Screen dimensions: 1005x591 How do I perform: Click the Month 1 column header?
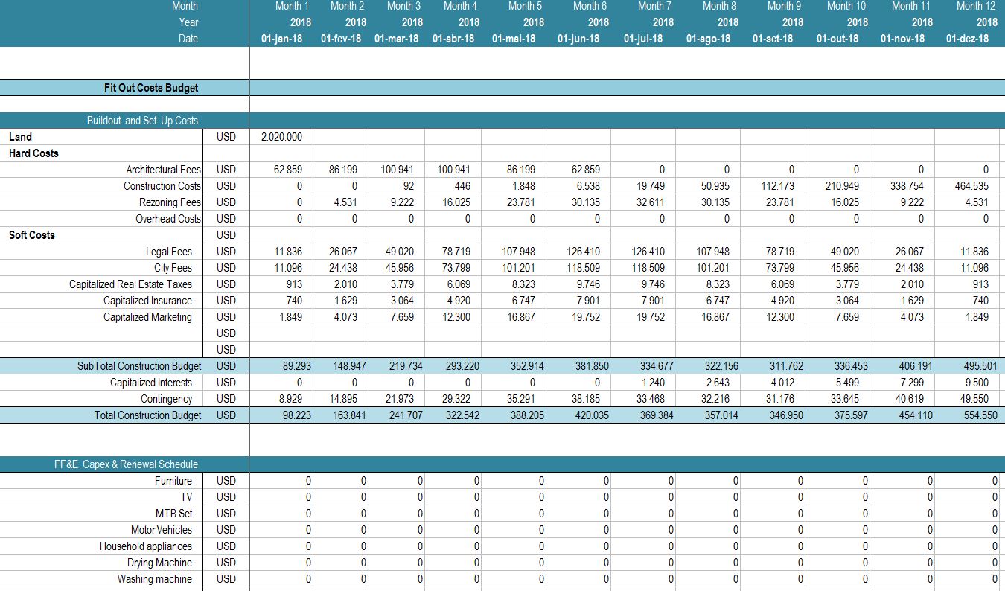tap(293, 6)
